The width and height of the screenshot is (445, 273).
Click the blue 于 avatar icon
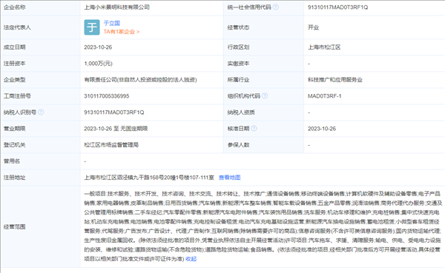(x=92, y=27)
